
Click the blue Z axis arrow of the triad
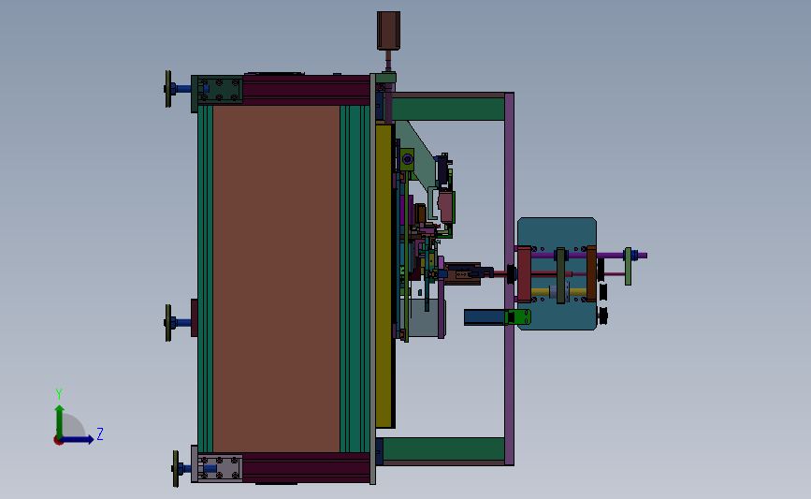77,439
